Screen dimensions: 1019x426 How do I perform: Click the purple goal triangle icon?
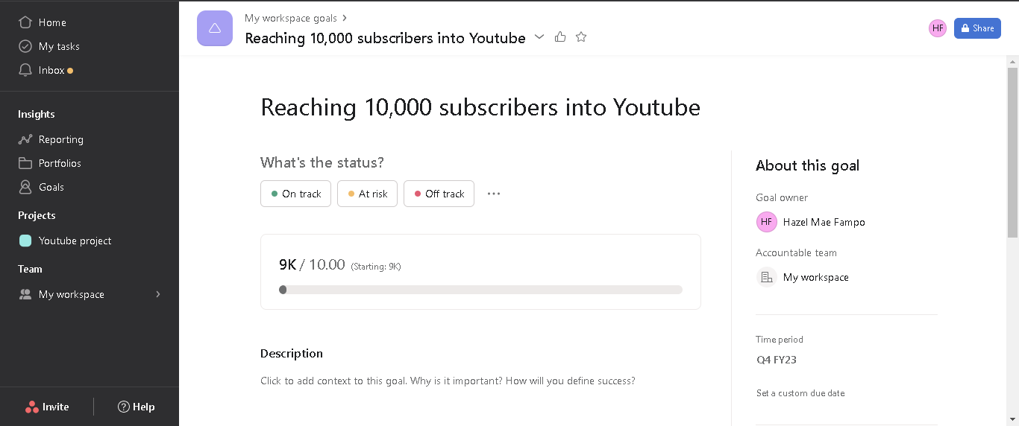[x=215, y=28]
